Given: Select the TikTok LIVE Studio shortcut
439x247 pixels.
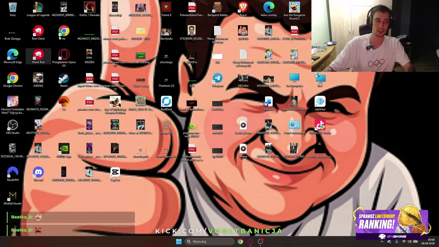Looking at the screenshot, I should pos(320,127).
